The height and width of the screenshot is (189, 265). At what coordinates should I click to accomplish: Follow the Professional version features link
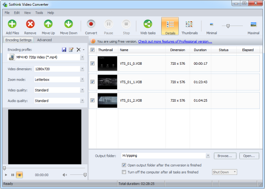coord(175,42)
